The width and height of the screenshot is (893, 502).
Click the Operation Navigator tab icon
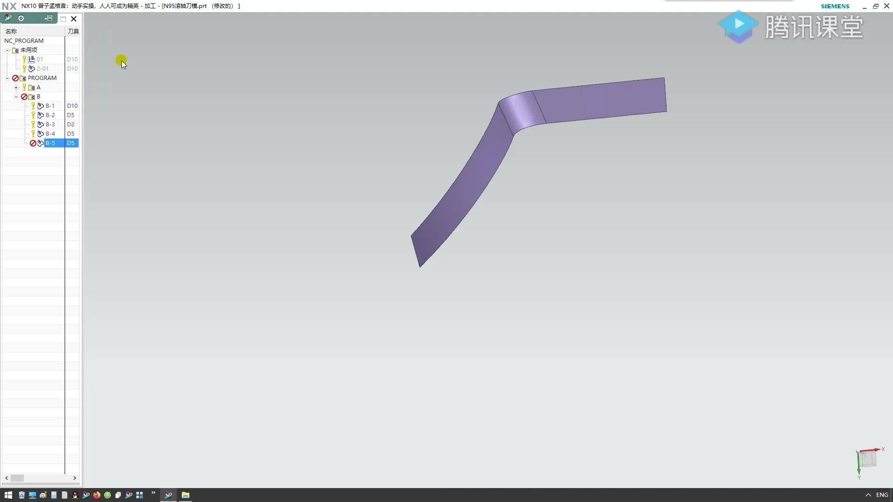(x=8, y=18)
